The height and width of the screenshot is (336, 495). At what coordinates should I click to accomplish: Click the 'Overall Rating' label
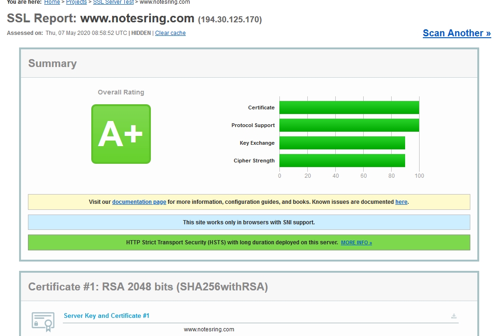coord(121,93)
